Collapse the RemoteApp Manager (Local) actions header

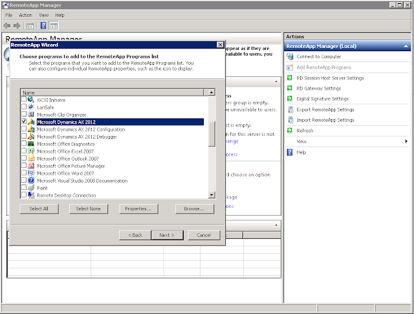[406, 46]
